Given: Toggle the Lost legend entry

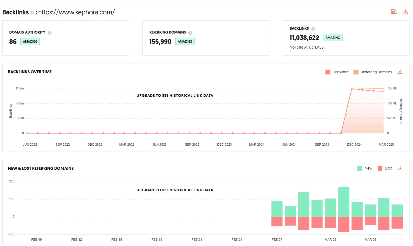Looking at the screenshot, I should pyautogui.click(x=388, y=168).
